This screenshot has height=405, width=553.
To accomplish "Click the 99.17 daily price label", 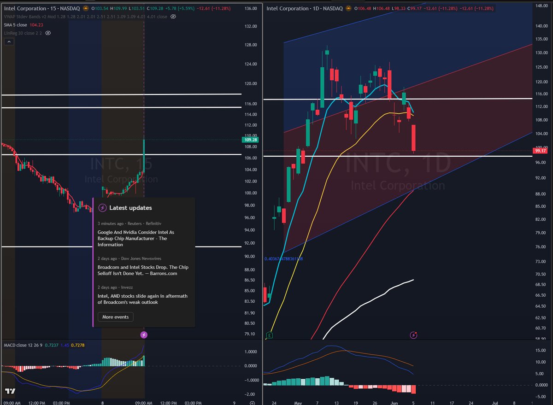I will click(x=540, y=151).
